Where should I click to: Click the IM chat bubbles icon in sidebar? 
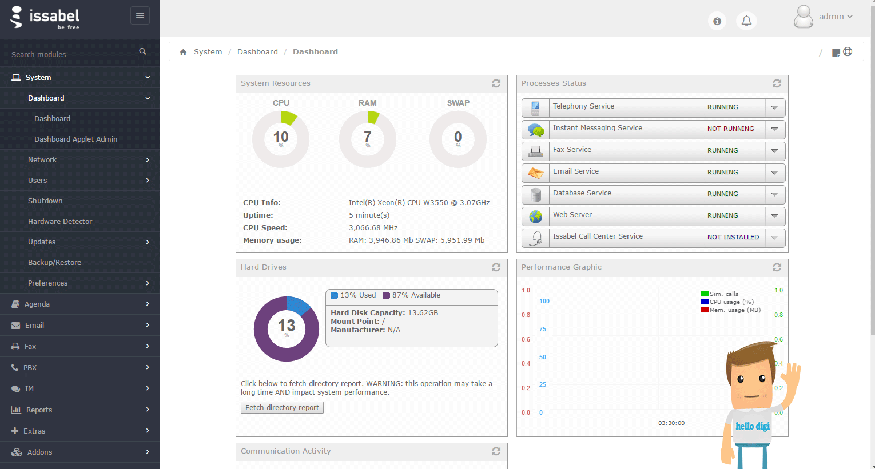point(15,389)
